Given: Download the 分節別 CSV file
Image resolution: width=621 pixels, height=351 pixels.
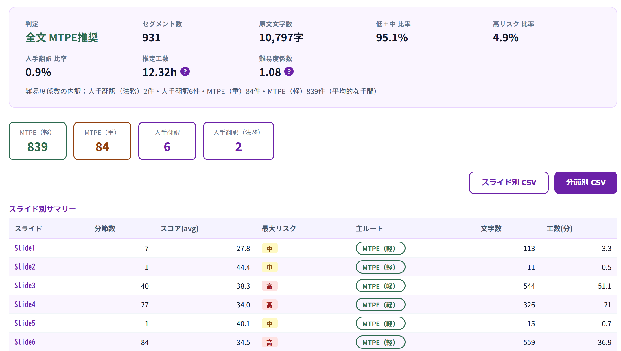Looking at the screenshot, I should click(x=586, y=183).
